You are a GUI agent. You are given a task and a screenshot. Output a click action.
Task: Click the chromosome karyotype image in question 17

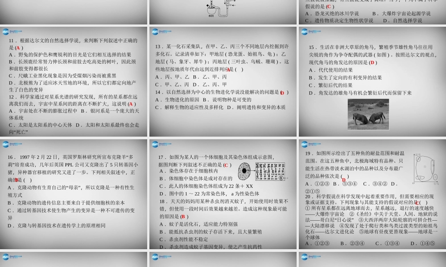point(270,171)
